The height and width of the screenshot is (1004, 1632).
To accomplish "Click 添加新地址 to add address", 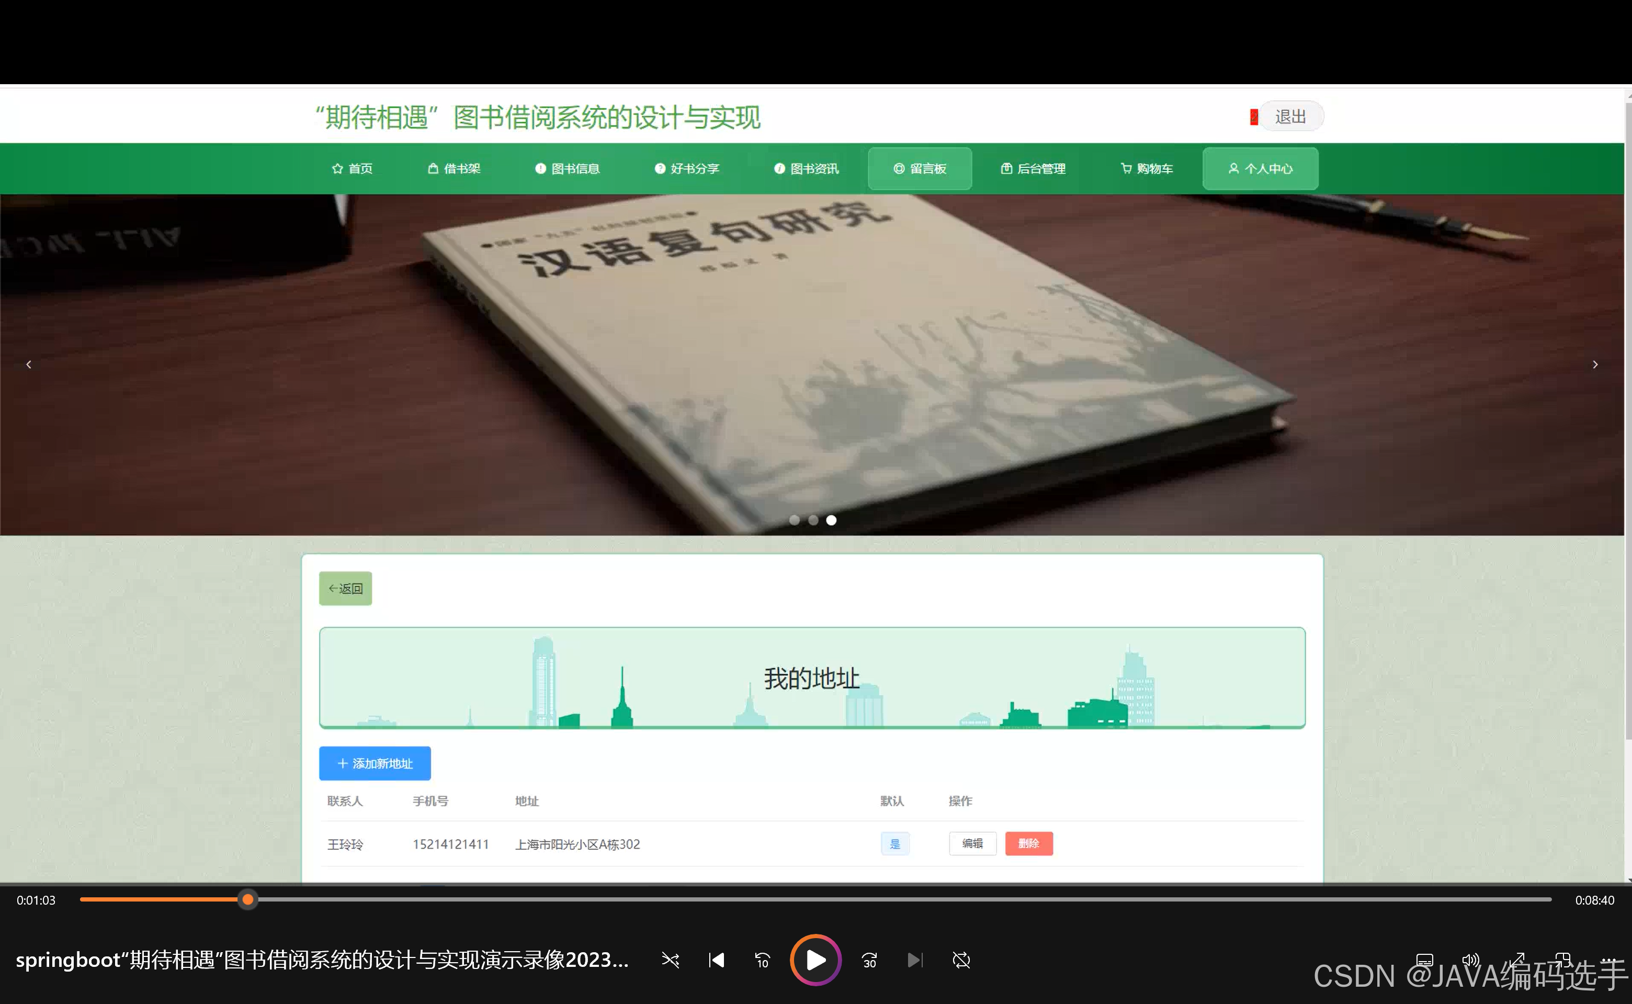I will click(x=375, y=763).
